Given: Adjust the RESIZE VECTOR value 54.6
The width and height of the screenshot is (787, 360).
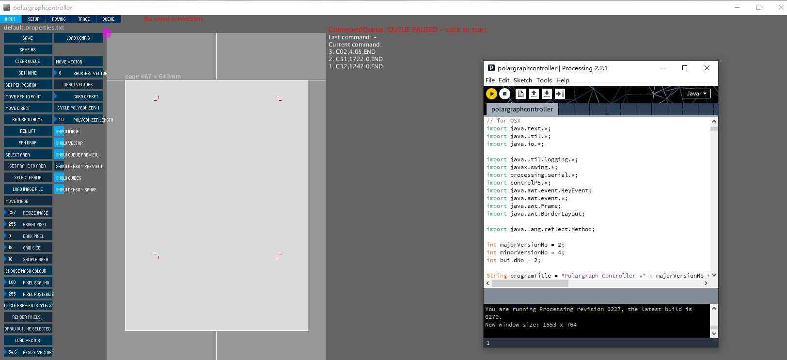Looking at the screenshot, I should 28,352.
